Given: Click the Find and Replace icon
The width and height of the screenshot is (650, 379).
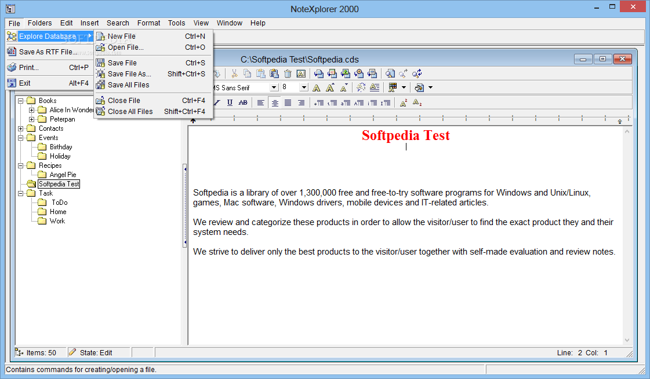Looking at the screenshot, I should coord(417,73).
